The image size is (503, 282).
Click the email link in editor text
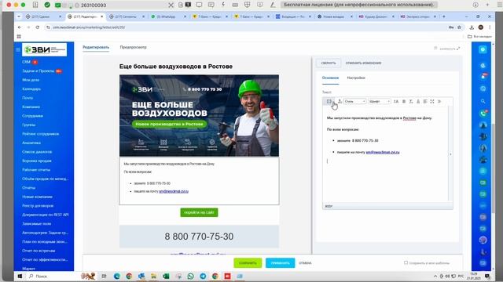(383, 152)
